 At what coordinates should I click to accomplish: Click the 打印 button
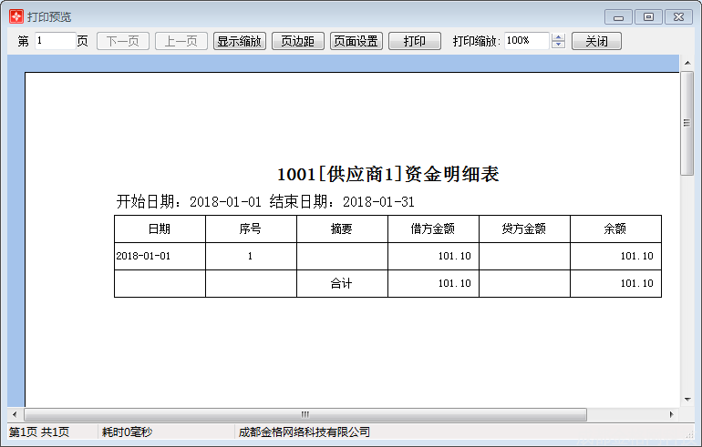pyautogui.click(x=414, y=41)
